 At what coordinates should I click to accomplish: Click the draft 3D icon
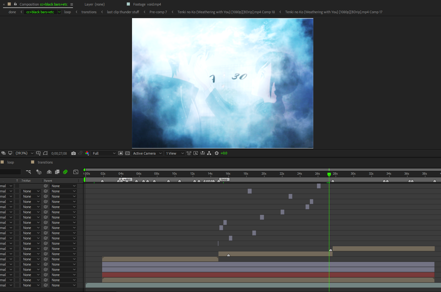(x=39, y=172)
